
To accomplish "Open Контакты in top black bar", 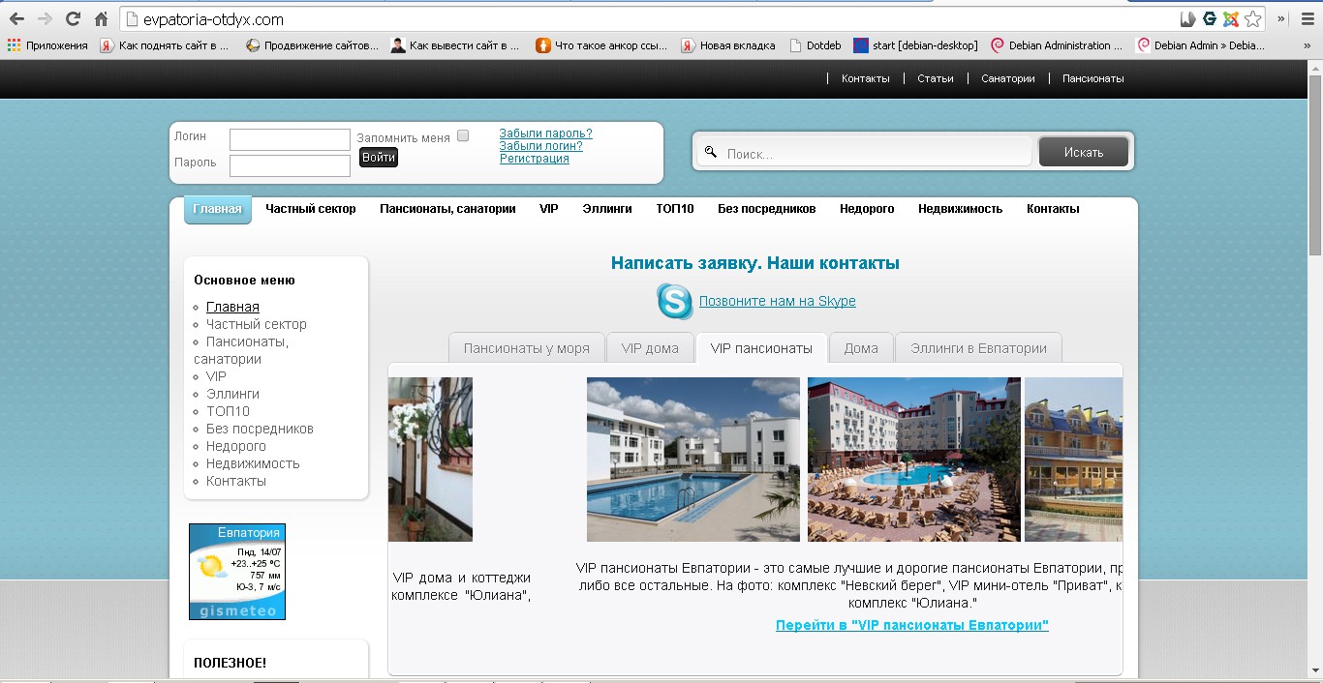I will pyautogui.click(x=865, y=78).
